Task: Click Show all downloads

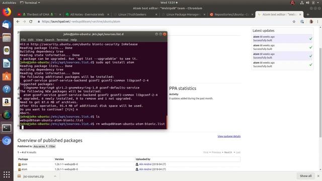Action: [x=305, y=176]
